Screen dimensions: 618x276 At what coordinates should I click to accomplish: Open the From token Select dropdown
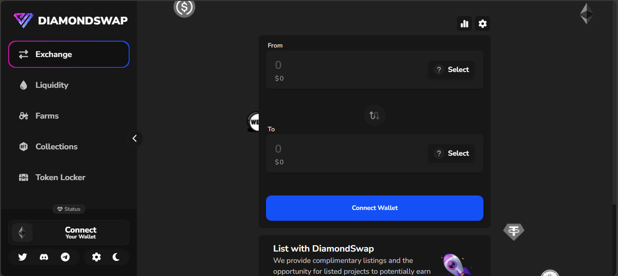coord(451,70)
